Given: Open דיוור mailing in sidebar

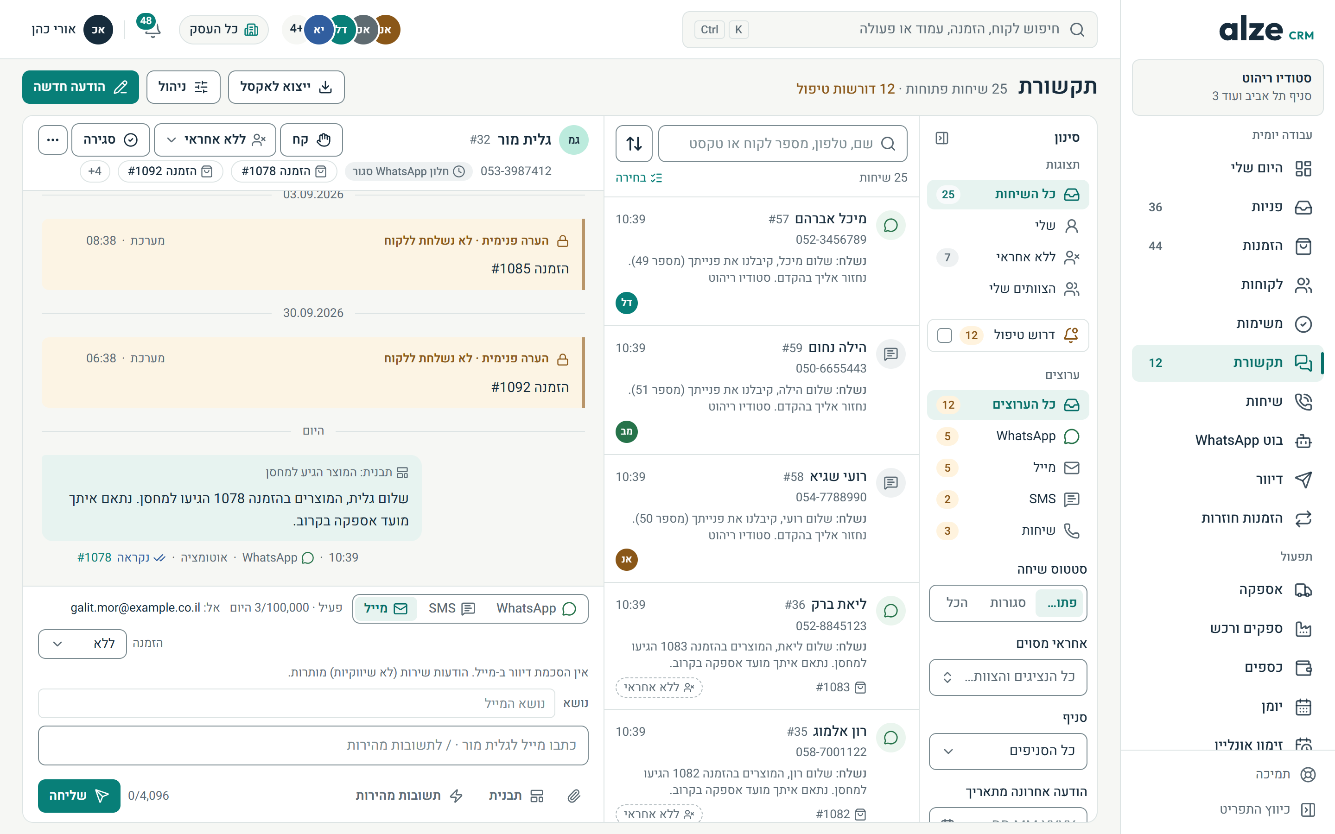Looking at the screenshot, I should (x=1228, y=480).
